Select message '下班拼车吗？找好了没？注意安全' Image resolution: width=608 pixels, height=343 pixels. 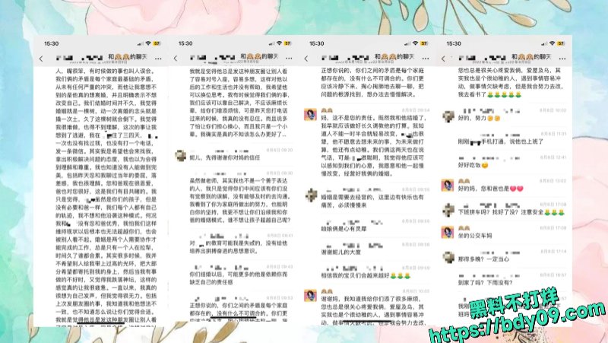511,212
